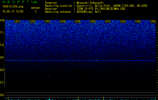
Task: Click the 0.8 frequency axis label
Action: click(x=2, y=70)
